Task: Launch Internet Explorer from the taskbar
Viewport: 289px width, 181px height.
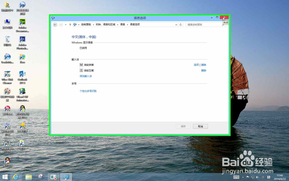Action: tap(15, 177)
